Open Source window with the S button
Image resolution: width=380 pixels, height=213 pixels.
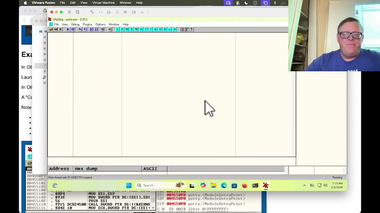pos(175,29)
